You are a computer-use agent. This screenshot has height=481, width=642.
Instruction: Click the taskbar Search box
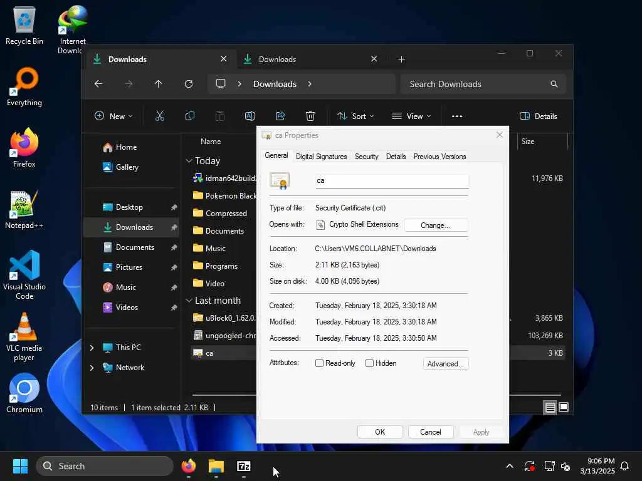point(105,466)
